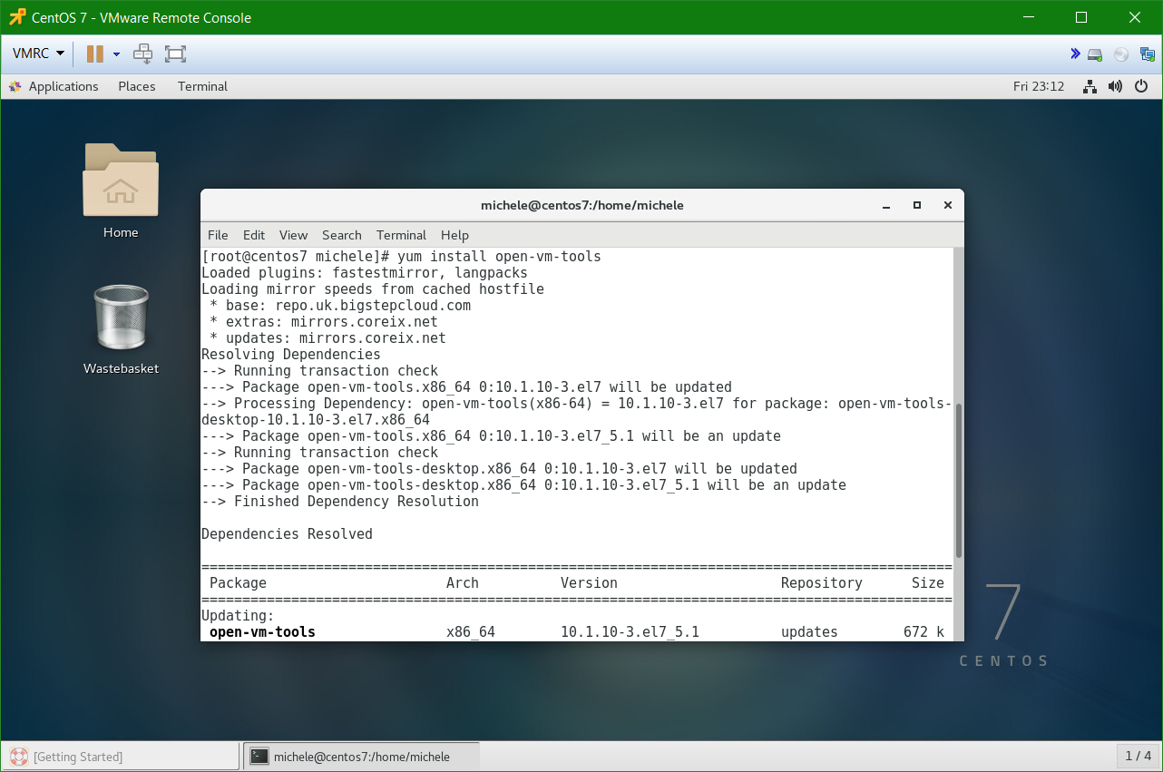
Task: Open the Terminal app menu in top bar
Action: coord(202,86)
